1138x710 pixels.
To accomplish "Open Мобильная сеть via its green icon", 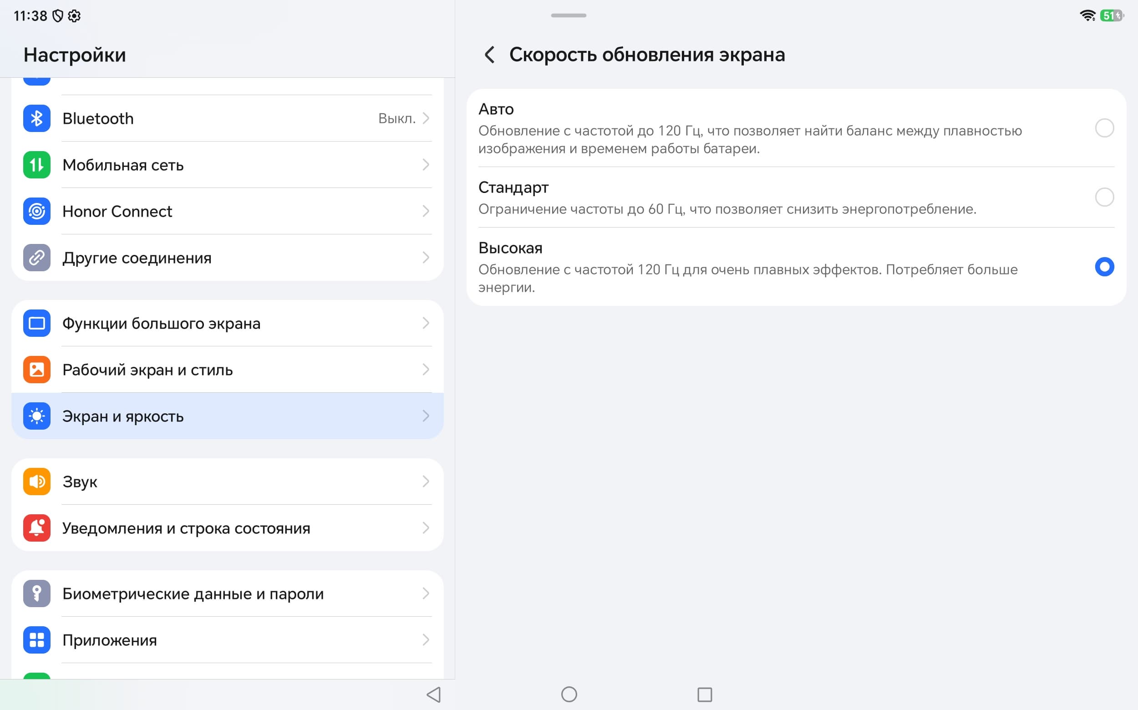I will pyautogui.click(x=36, y=165).
